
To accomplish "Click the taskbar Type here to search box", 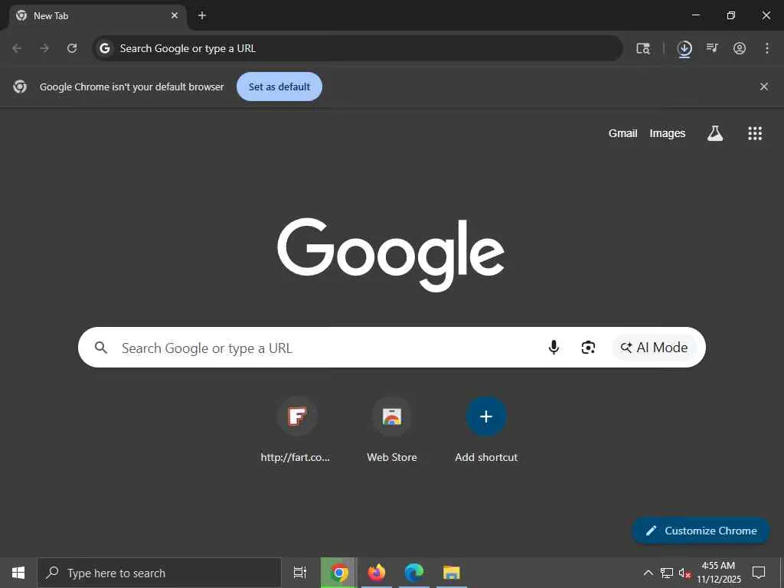I will point(159,573).
